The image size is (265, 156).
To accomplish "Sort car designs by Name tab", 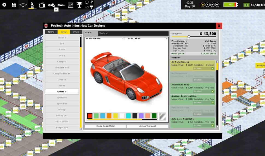I will point(51,32).
